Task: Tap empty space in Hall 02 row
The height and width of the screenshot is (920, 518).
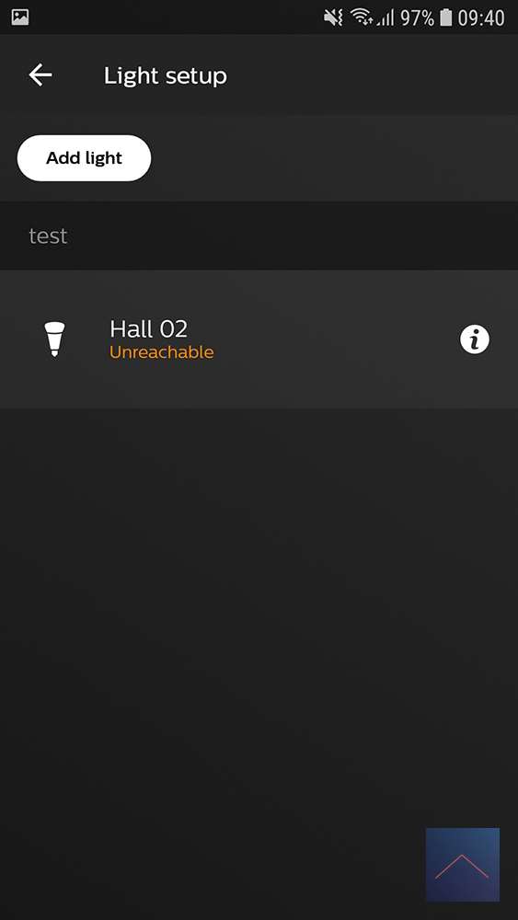Action: 334,339
